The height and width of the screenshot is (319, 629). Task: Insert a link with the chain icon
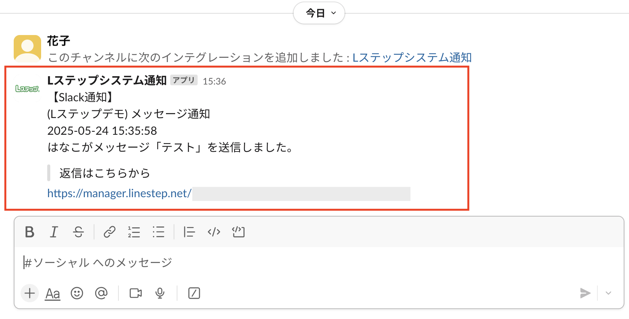pyautogui.click(x=110, y=232)
